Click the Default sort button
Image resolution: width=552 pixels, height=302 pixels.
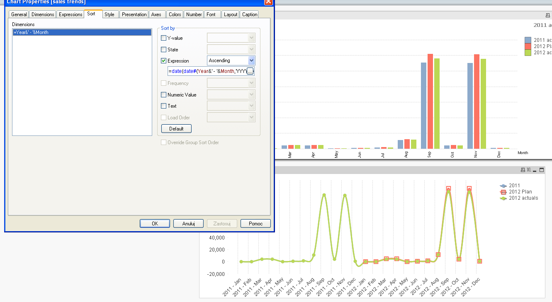pos(176,129)
